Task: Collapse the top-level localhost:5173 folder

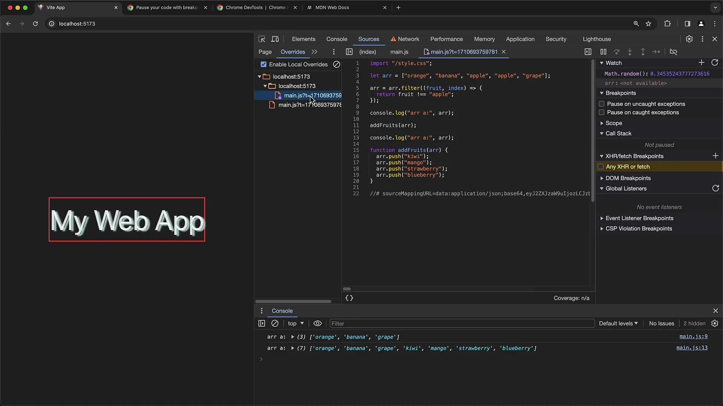Action: (x=259, y=77)
